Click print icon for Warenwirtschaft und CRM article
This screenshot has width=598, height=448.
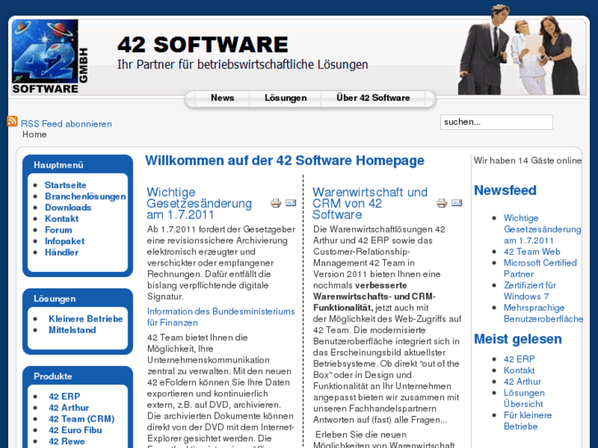coord(442,203)
